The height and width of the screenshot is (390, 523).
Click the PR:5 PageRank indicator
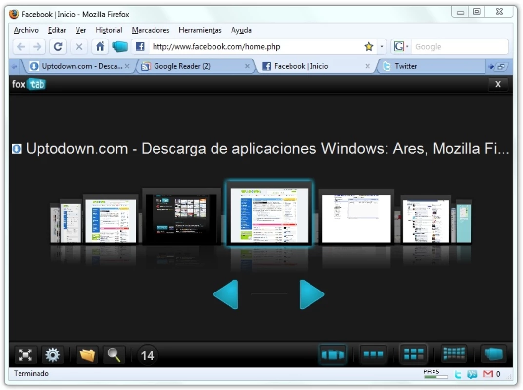tap(435, 373)
